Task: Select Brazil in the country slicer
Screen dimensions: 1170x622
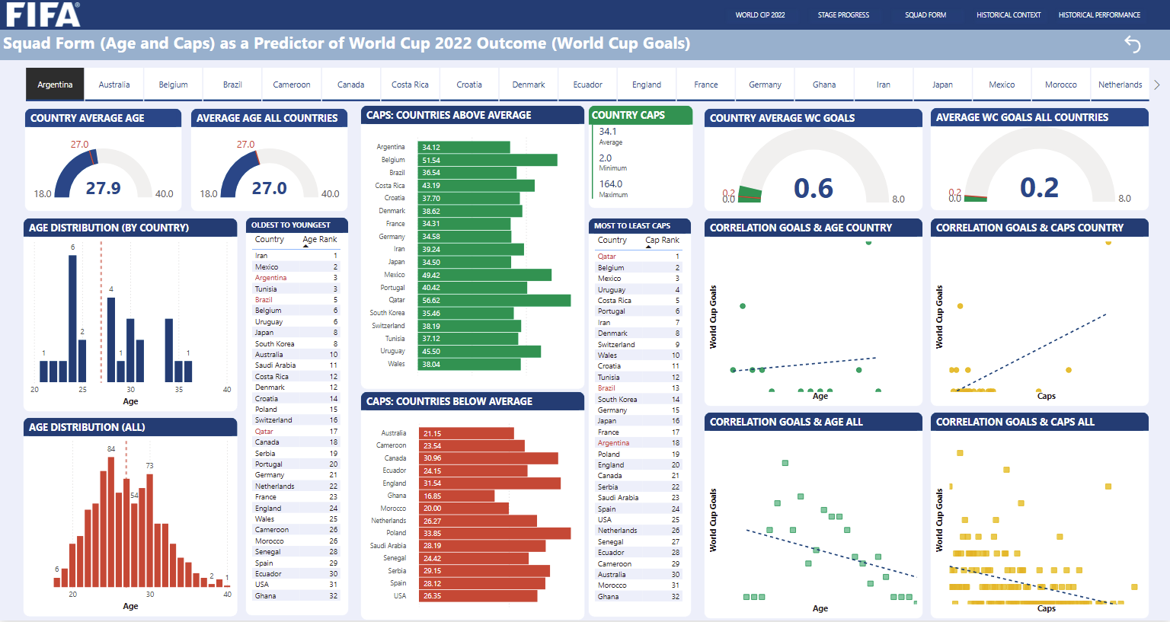Action: tap(232, 85)
